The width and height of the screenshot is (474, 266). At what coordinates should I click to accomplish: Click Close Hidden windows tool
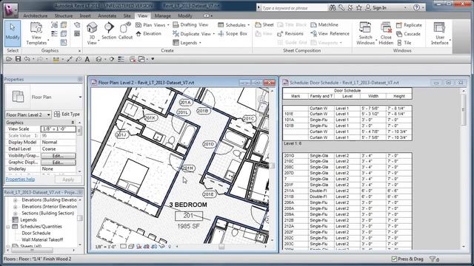point(386,34)
